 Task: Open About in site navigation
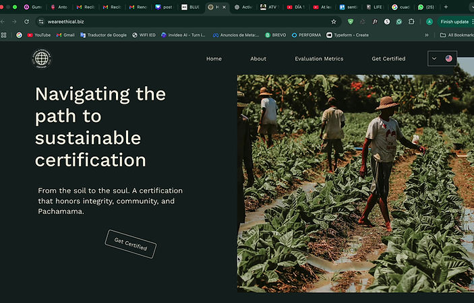click(258, 59)
